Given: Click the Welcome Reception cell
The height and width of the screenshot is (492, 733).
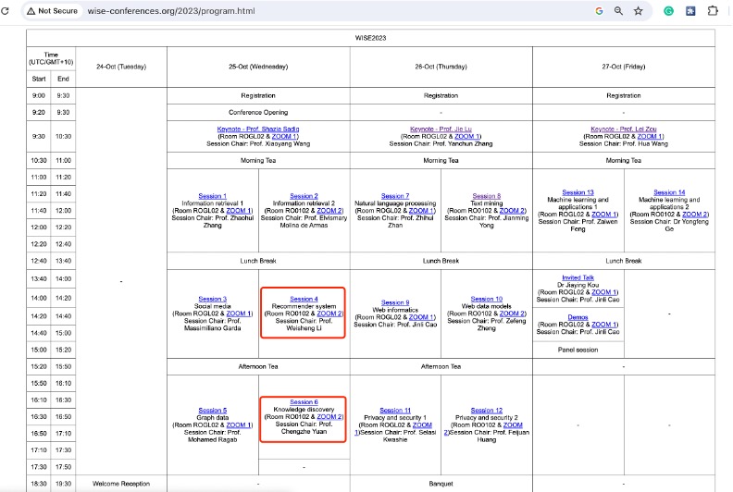Looking at the screenshot, I should point(121,484).
